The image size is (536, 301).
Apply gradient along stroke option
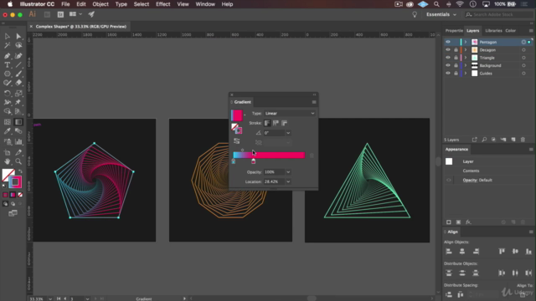pos(276,123)
